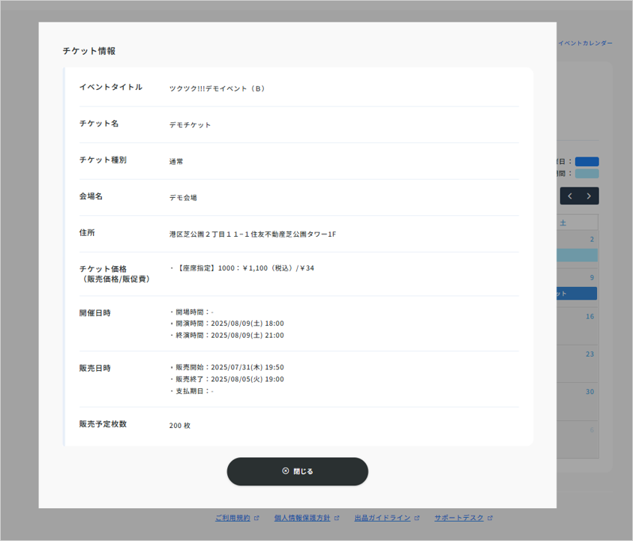Go to イベントカレンダー at top right
Screen dimensions: 633x541
pos(585,43)
